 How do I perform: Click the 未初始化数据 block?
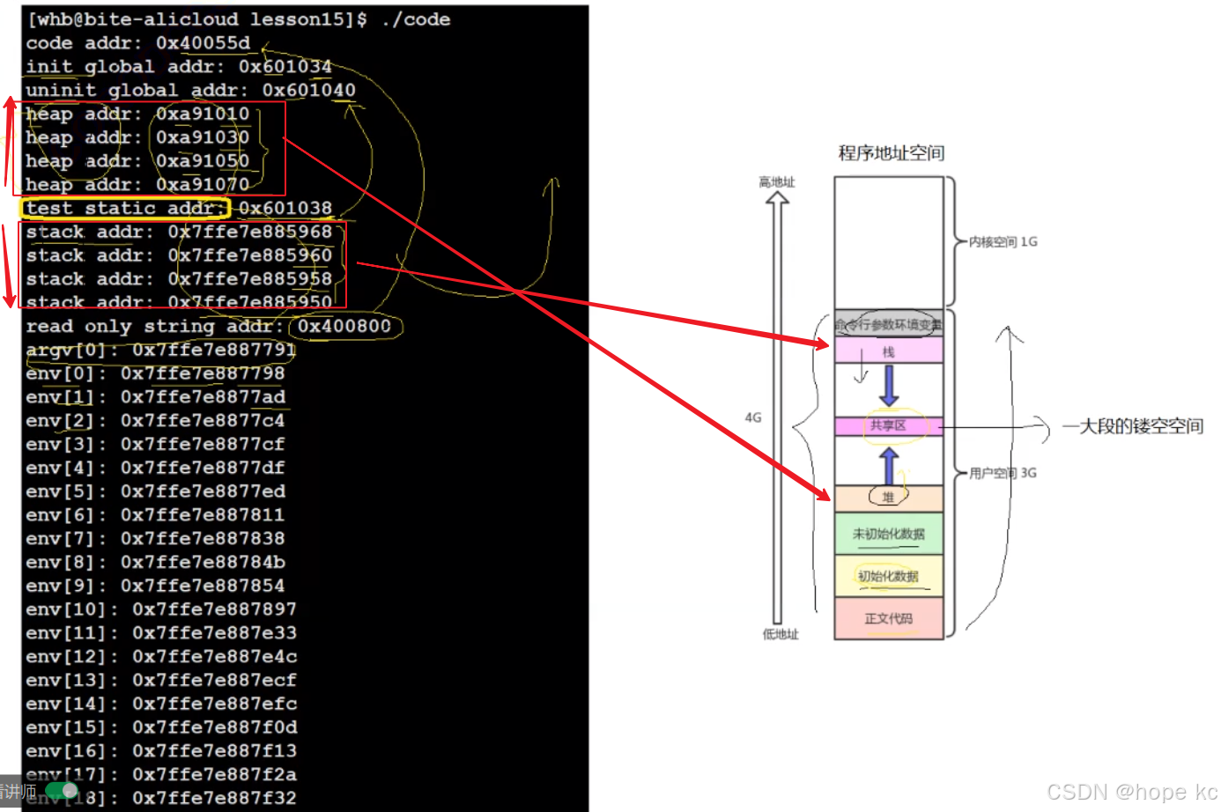click(x=889, y=534)
